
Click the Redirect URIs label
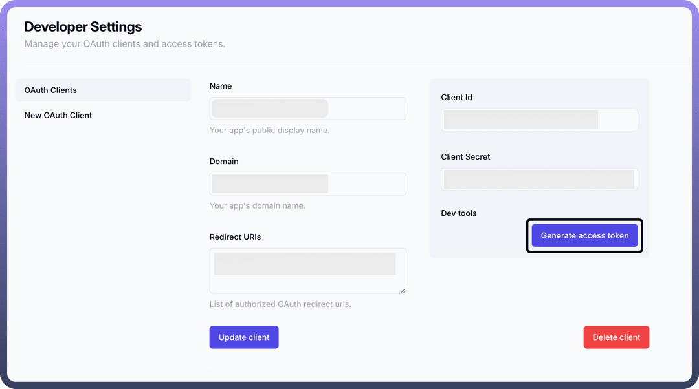click(x=235, y=237)
